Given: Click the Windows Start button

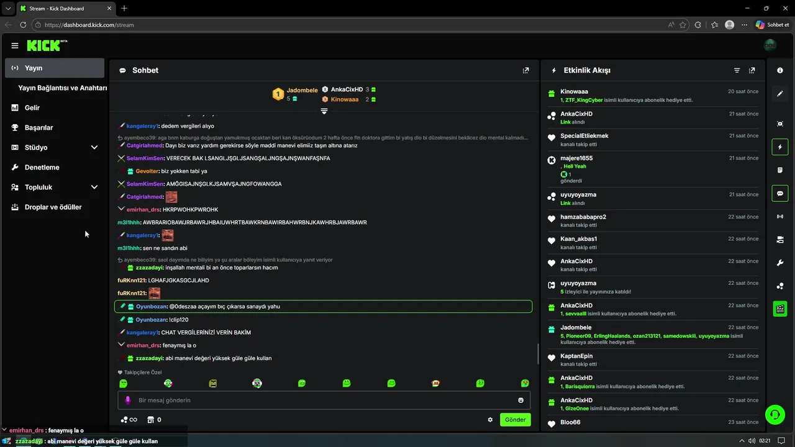Looking at the screenshot, I should pos(7,441).
